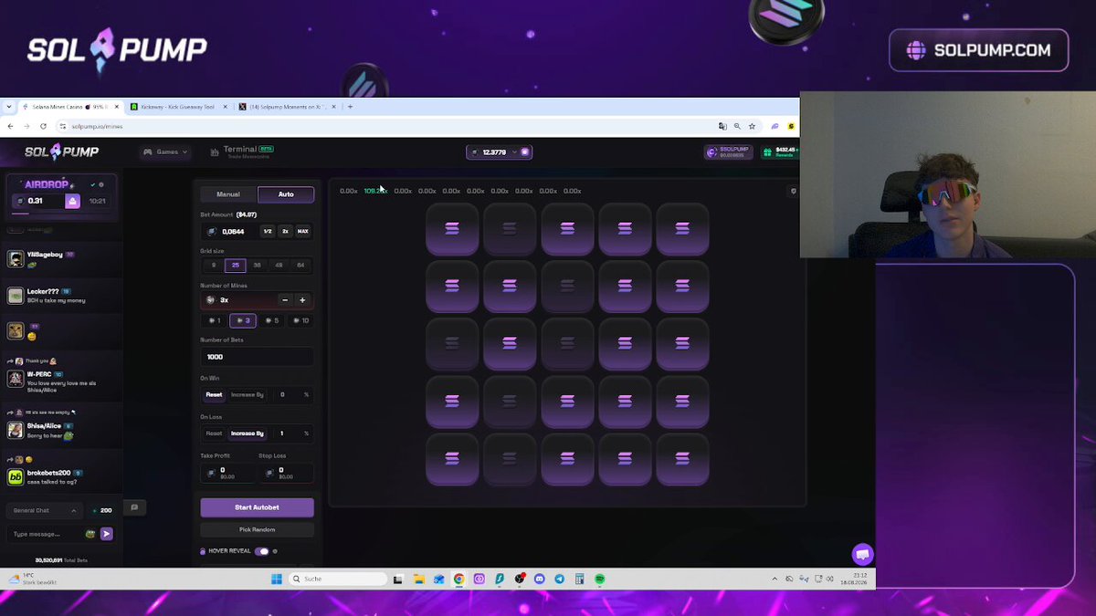
Task: Open Telegram from the Windows taskbar
Action: coord(559,579)
